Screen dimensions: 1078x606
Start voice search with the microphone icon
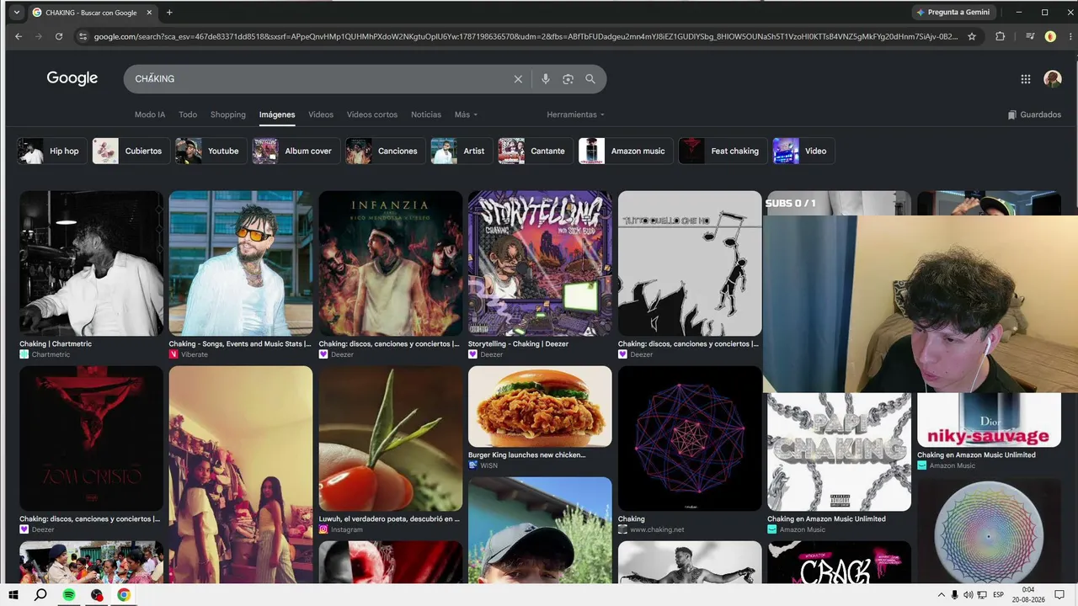click(546, 78)
